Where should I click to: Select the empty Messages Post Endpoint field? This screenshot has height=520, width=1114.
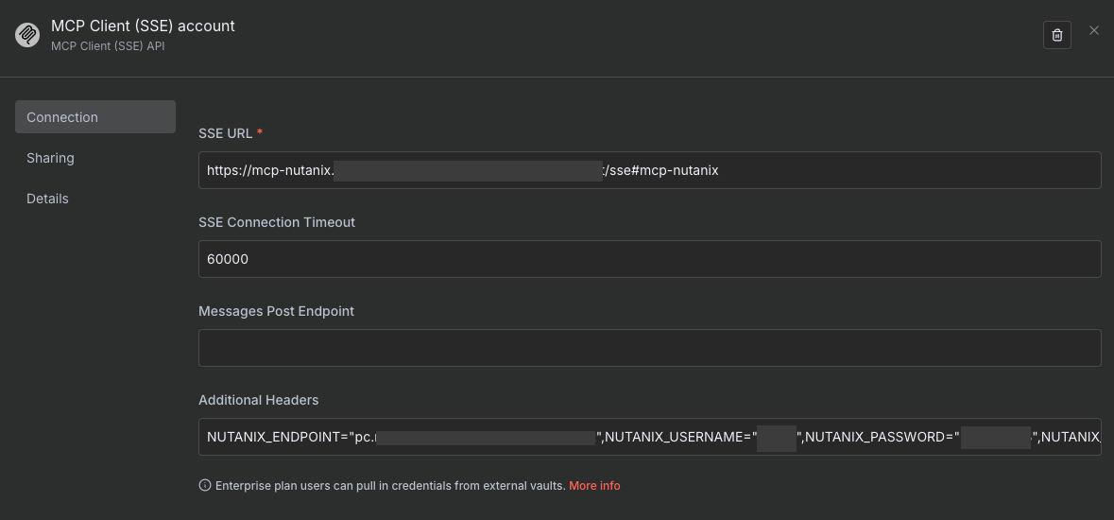649,348
